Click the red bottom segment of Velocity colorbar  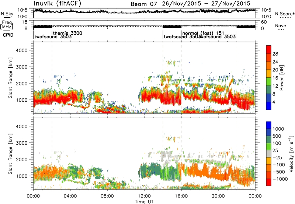269,182
